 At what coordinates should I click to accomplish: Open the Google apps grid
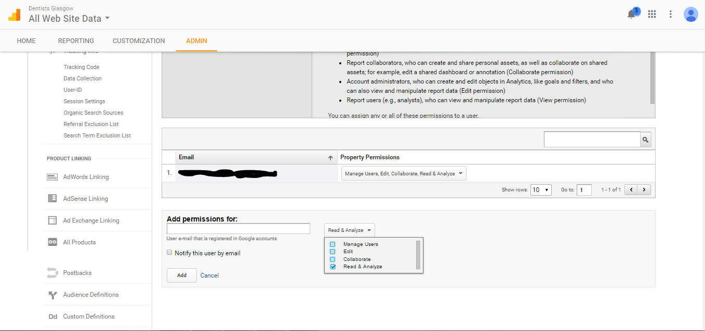(x=652, y=14)
